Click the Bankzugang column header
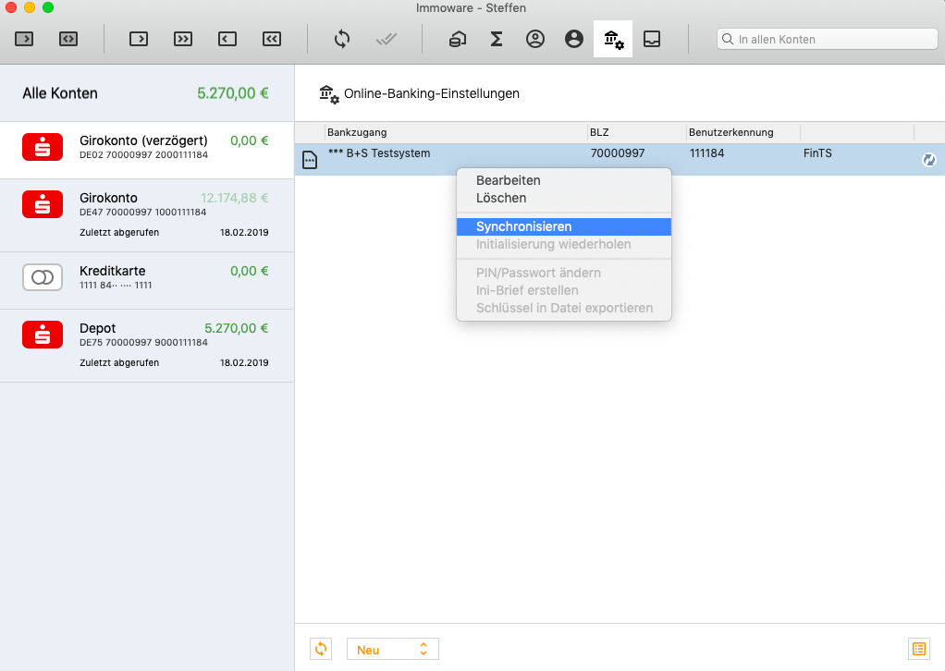 (x=456, y=132)
